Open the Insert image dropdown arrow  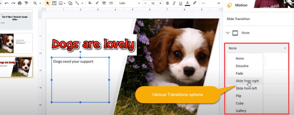[x=65, y=3]
